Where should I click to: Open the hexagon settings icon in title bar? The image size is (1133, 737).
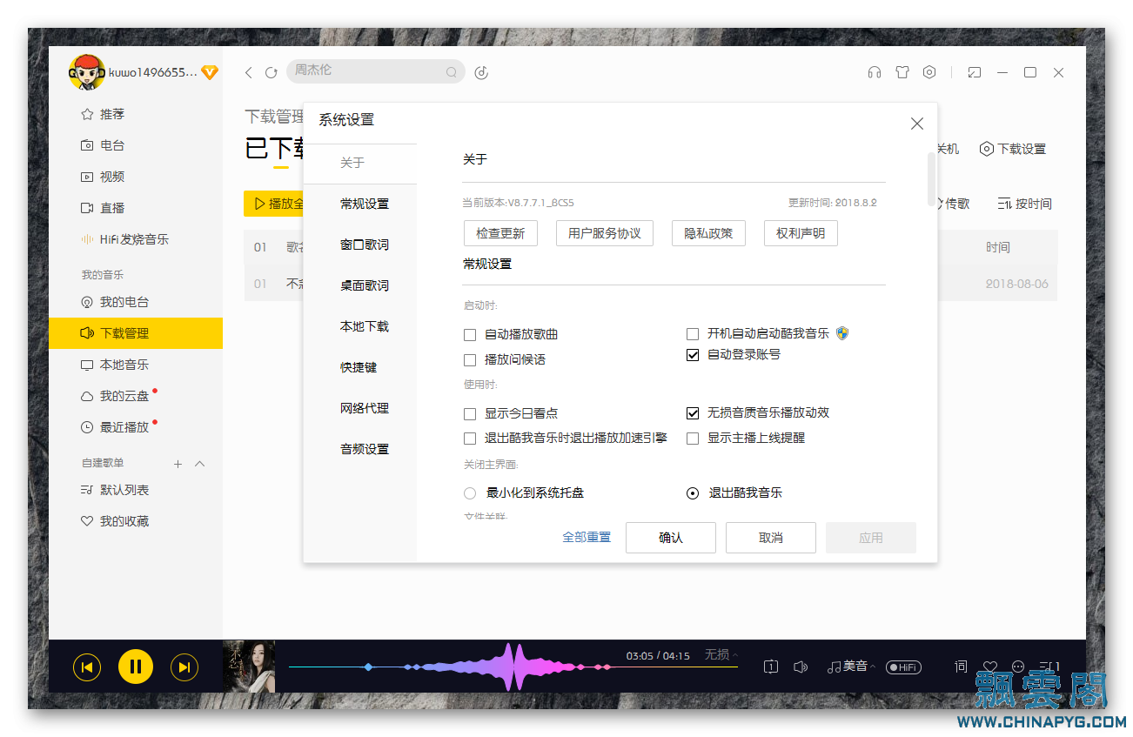point(929,72)
